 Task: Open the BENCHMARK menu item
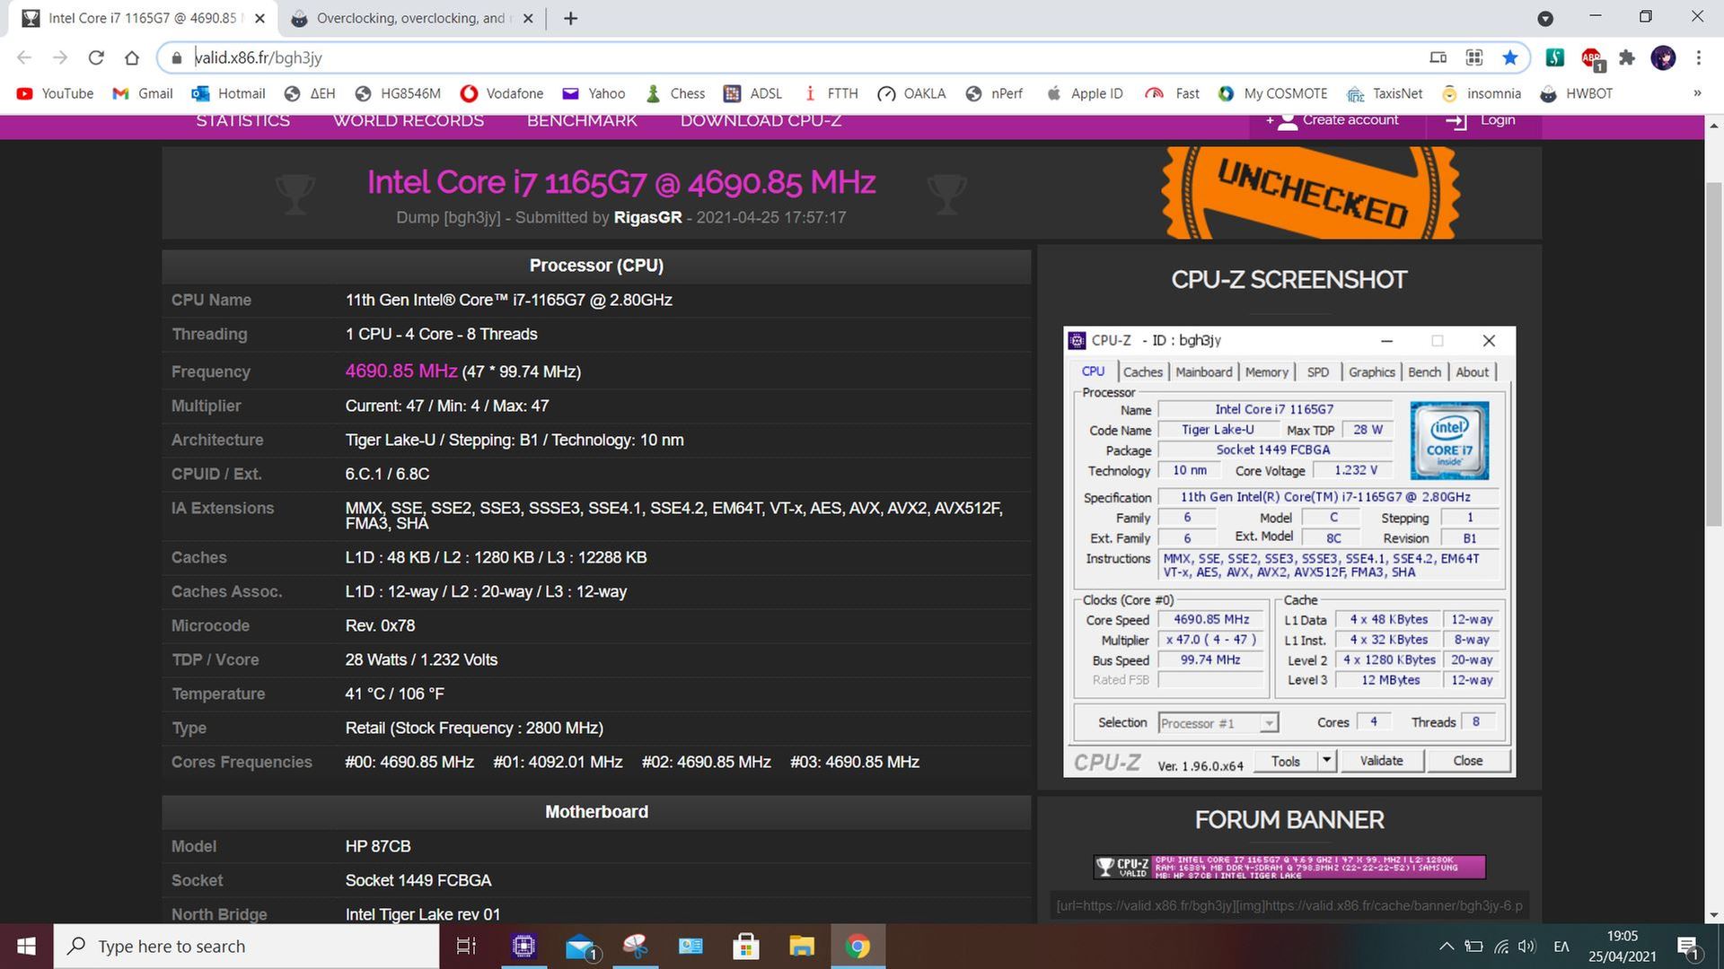582,121
